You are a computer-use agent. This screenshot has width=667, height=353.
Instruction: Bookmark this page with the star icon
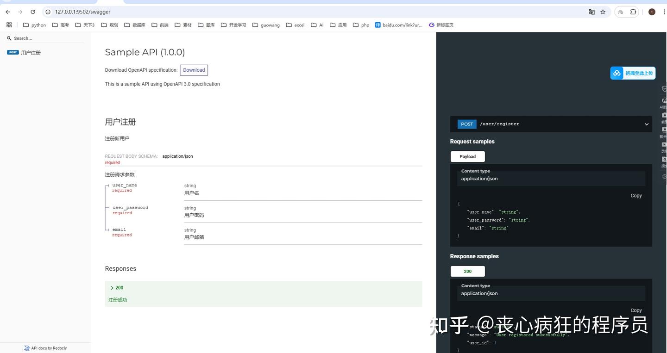coord(603,12)
